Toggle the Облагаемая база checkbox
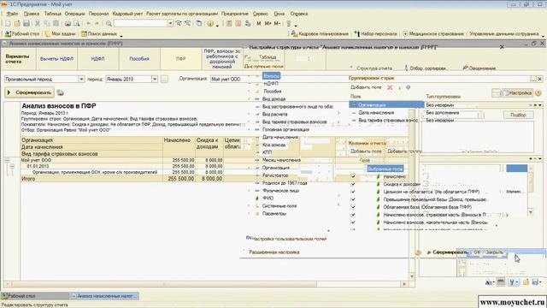547x308 pixels. coord(353,207)
